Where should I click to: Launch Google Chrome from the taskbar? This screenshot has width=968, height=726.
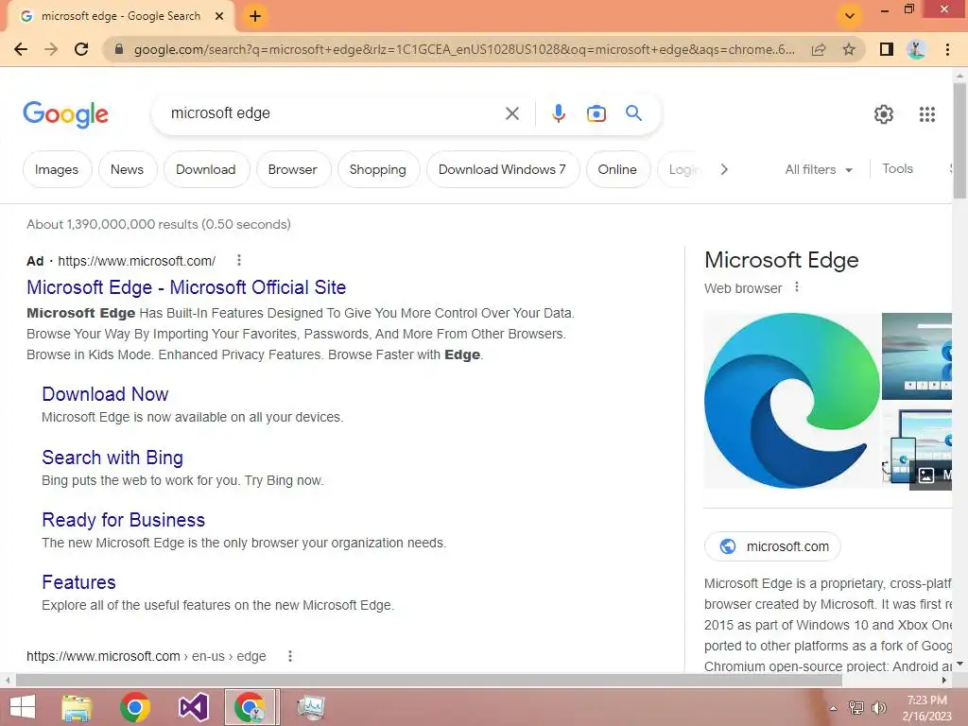135,707
